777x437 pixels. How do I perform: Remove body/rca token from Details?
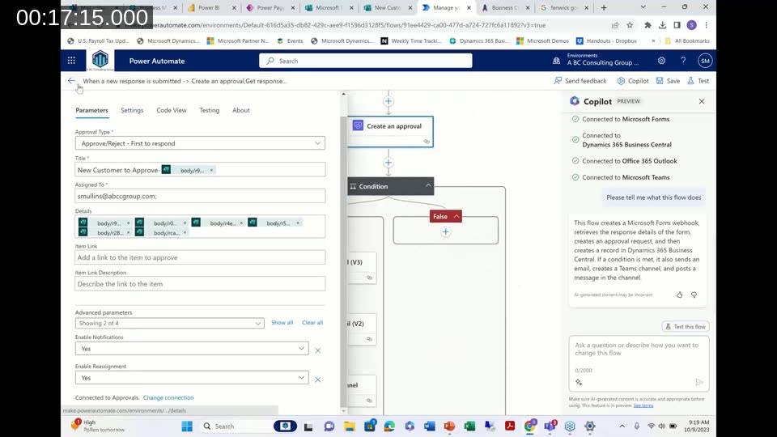pos(185,232)
